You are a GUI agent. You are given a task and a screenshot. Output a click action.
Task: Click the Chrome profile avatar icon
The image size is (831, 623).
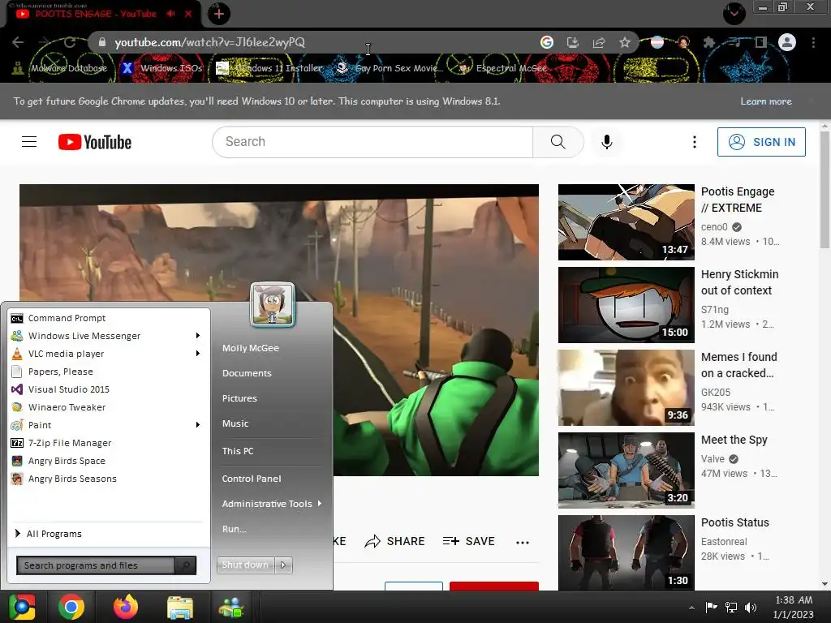787,42
